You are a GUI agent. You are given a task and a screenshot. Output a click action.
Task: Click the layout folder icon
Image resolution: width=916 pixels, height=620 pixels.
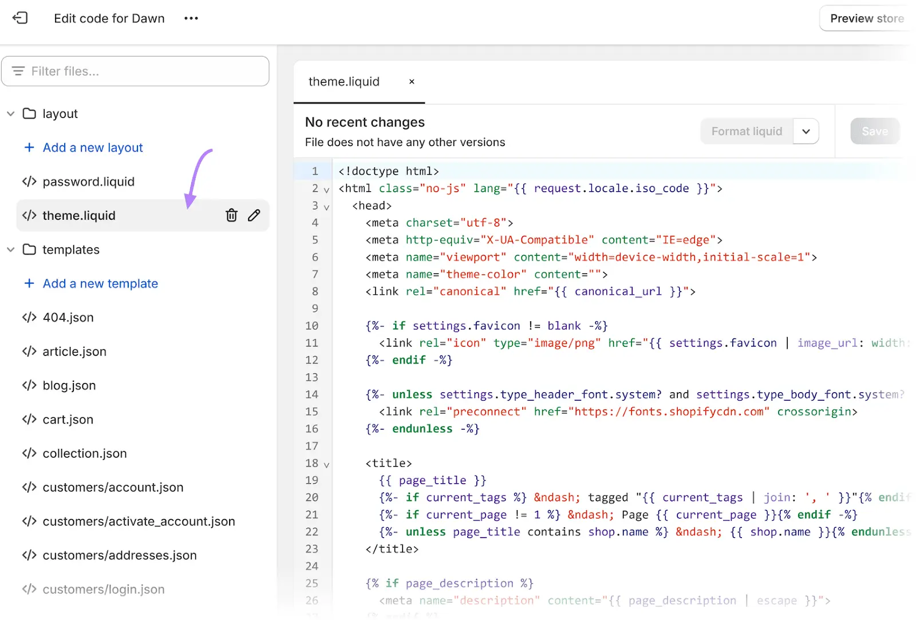click(30, 113)
